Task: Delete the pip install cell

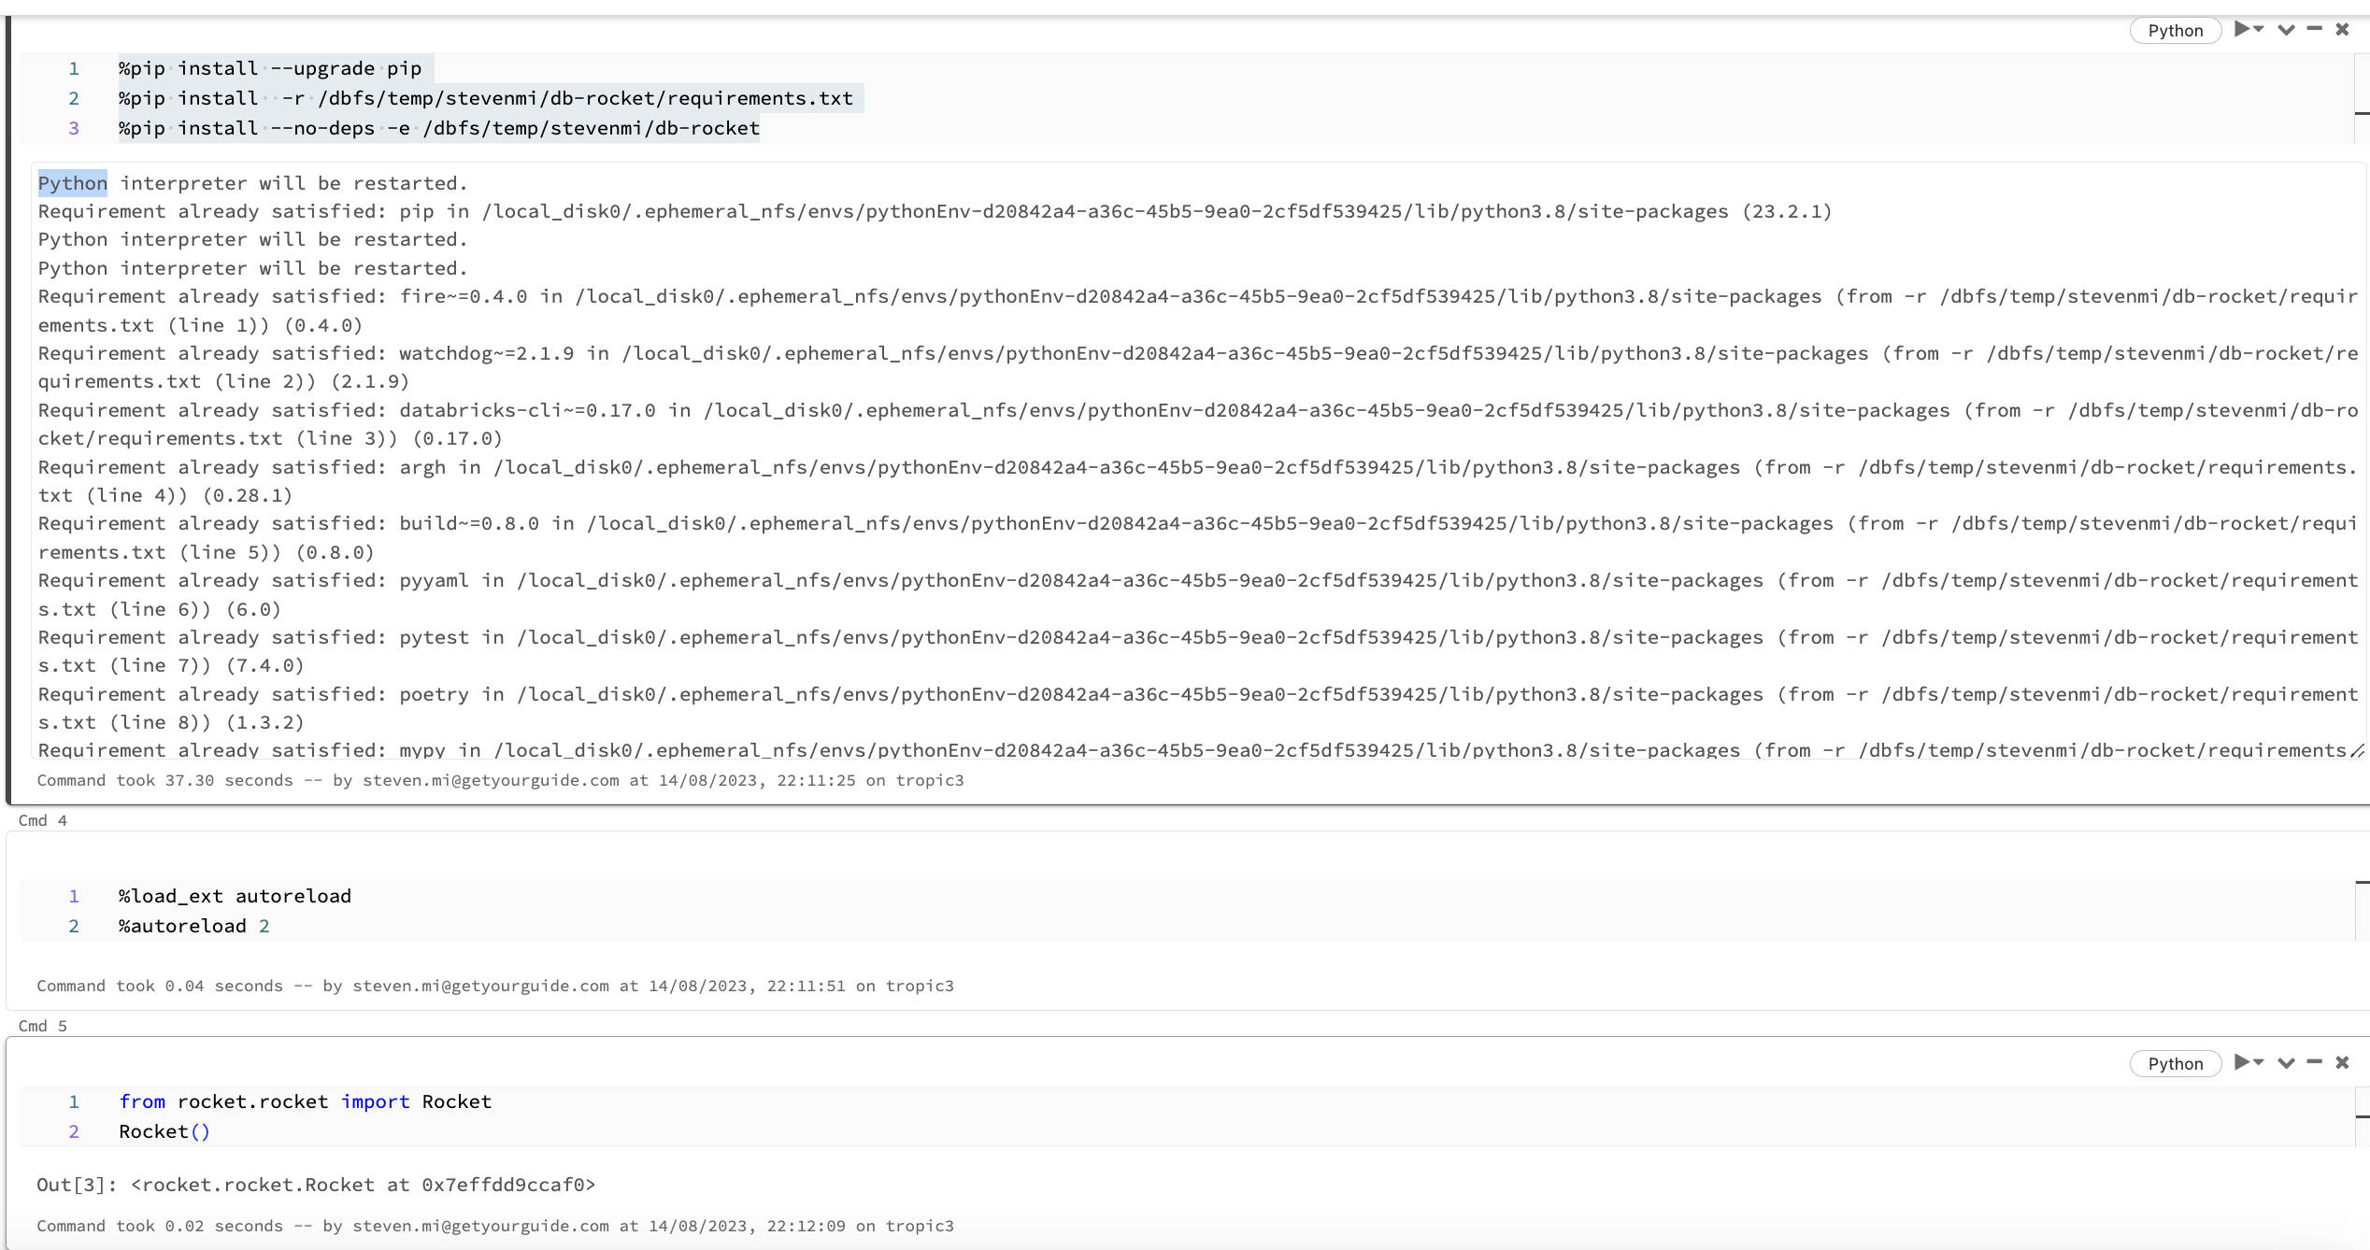Action: (2342, 30)
